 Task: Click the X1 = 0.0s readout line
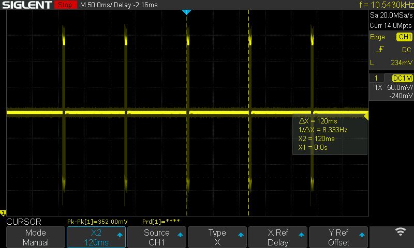point(313,147)
